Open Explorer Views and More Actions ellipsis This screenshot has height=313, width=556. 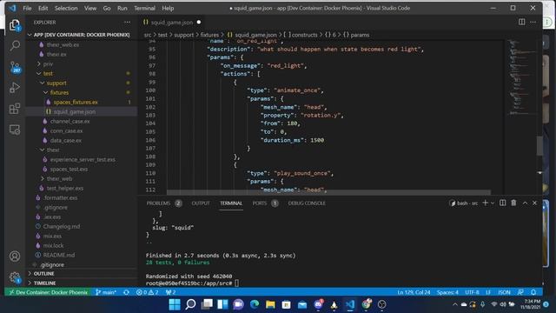pyautogui.click(x=128, y=22)
